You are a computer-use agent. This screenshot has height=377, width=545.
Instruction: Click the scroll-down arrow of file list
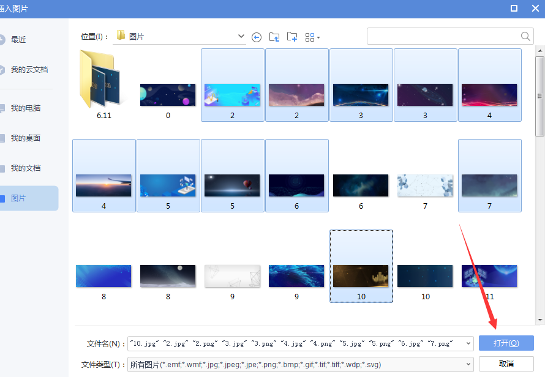click(539, 319)
